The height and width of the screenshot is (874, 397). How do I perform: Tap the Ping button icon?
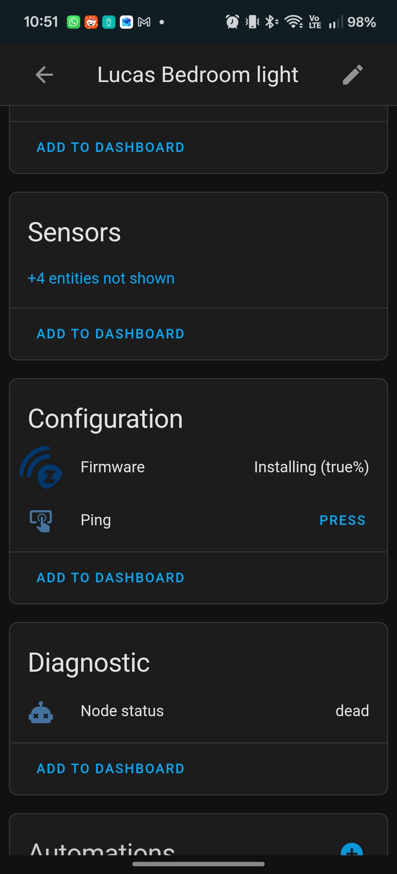[41, 521]
